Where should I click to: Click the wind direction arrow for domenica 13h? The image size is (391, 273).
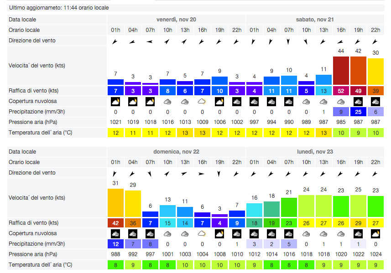(x=185, y=174)
